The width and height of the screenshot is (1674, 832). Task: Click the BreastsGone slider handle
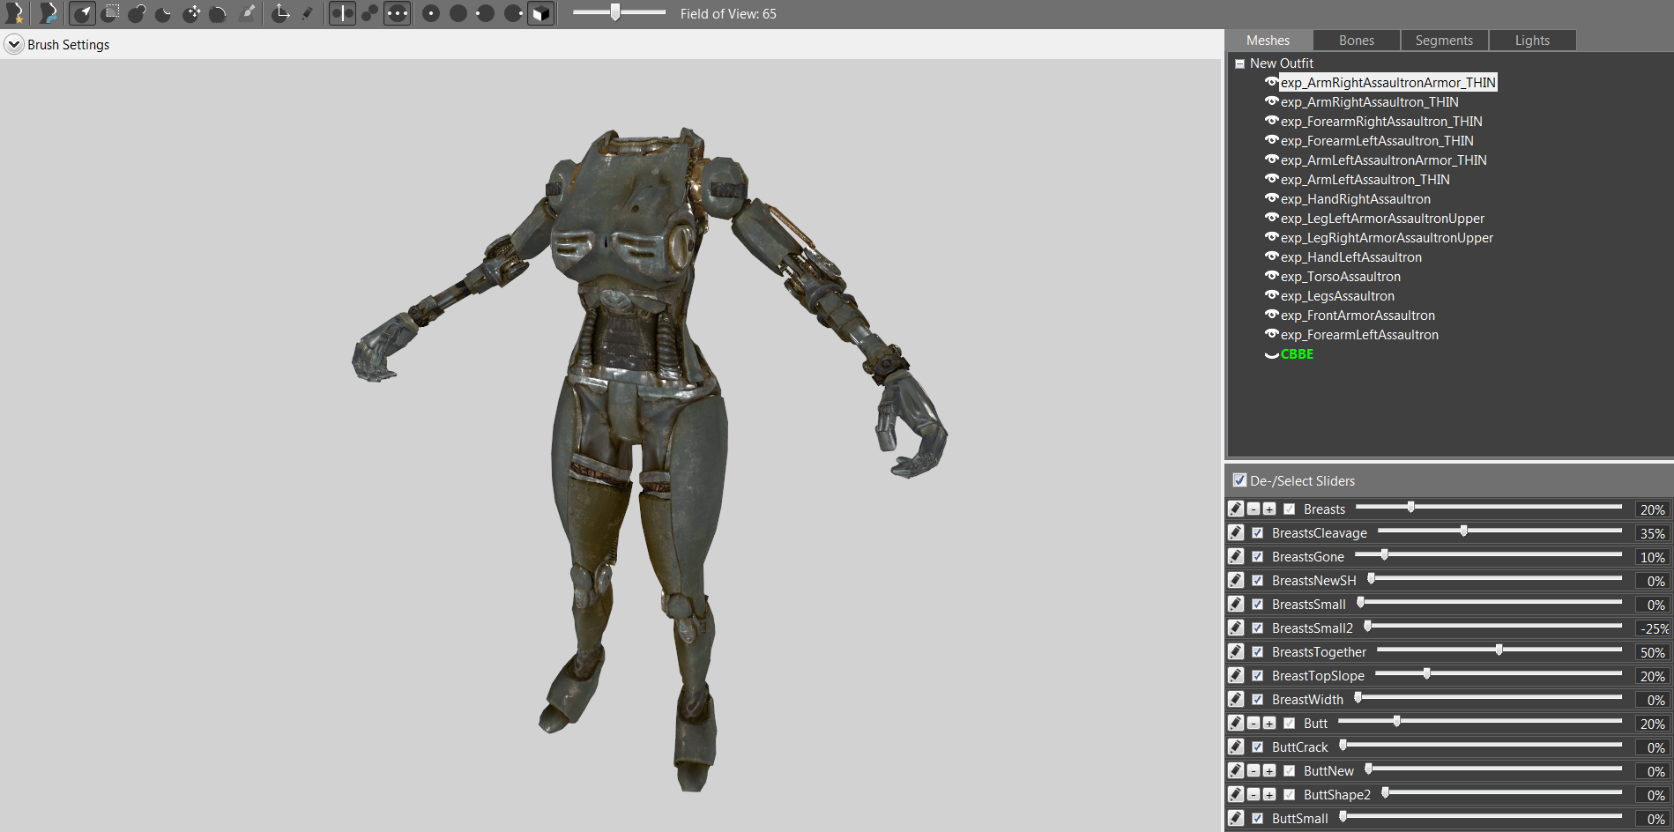[x=1384, y=555]
